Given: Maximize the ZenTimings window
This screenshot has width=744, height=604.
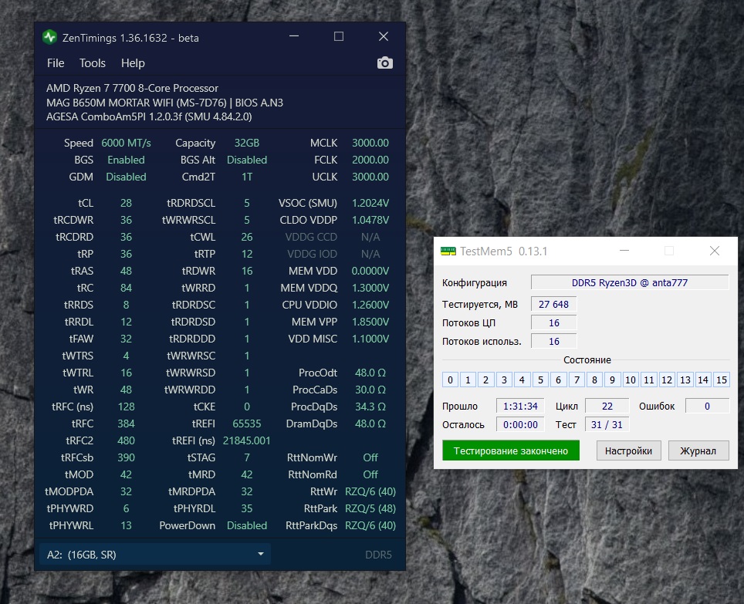Looking at the screenshot, I should coord(339,36).
